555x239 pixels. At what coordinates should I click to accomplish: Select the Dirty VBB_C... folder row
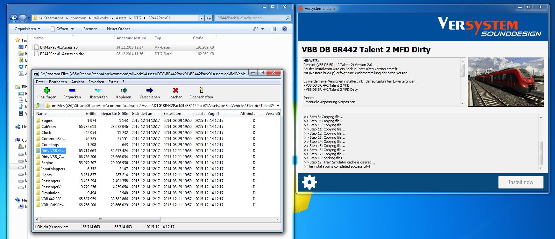coord(157,157)
